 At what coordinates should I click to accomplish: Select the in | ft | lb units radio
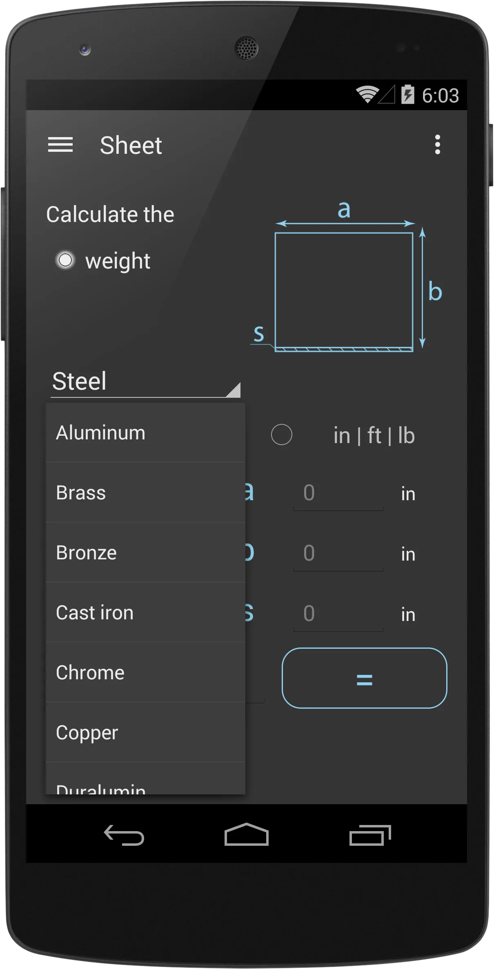tap(282, 435)
